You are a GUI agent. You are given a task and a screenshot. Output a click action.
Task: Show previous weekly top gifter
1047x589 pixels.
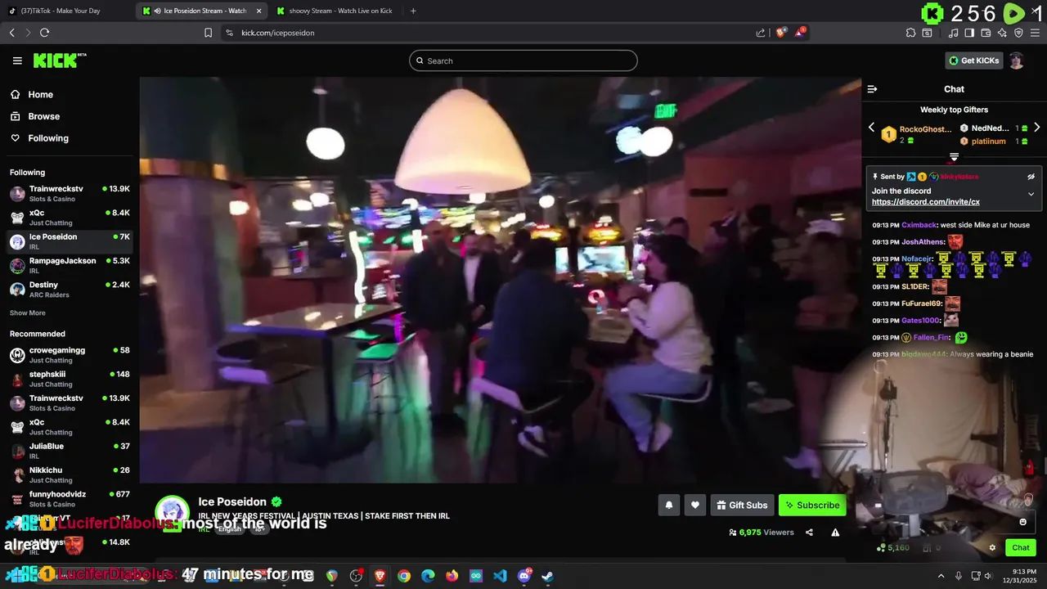point(871,128)
